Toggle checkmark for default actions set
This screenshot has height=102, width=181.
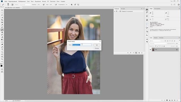pyautogui.click(x=115, y=11)
